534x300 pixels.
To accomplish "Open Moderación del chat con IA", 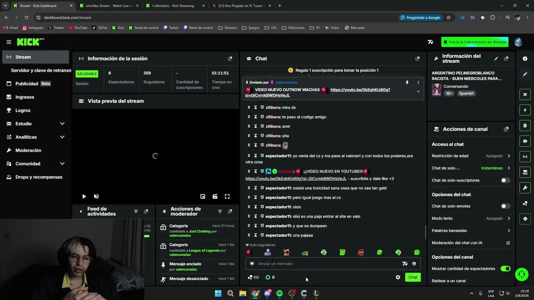I will point(471,243).
